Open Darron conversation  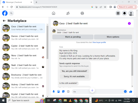23,38
